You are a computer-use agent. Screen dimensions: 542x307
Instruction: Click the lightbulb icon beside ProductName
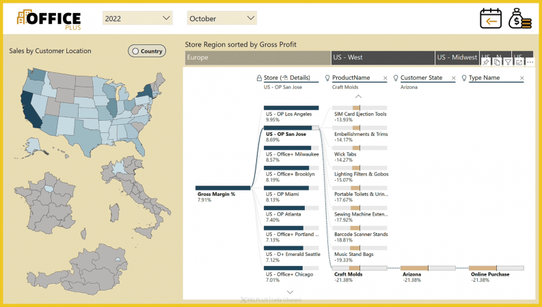click(327, 78)
